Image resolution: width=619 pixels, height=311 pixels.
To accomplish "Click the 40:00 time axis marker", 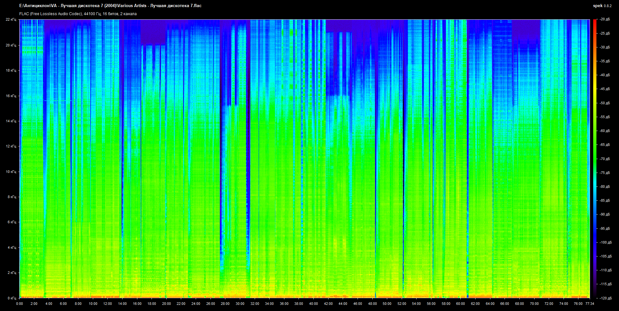I will (x=313, y=304).
